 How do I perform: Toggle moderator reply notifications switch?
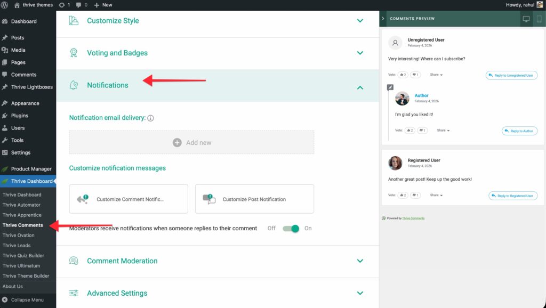(291, 229)
